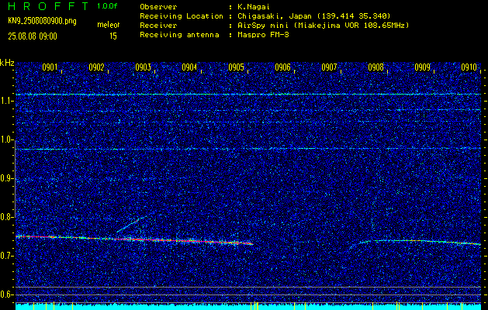Click the Receiving antenna label
The height and width of the screenshot is (310, 488).
(x=179, y=35)
